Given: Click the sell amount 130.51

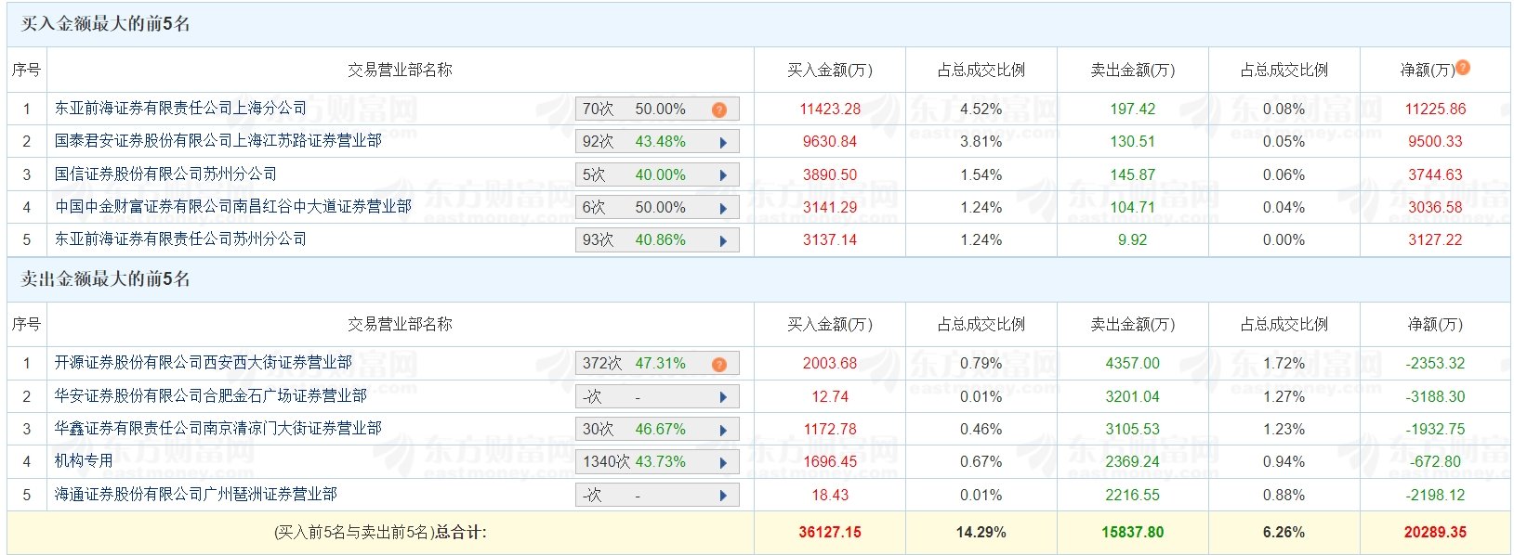Looking at the screenshot, I should point(1133,142).
